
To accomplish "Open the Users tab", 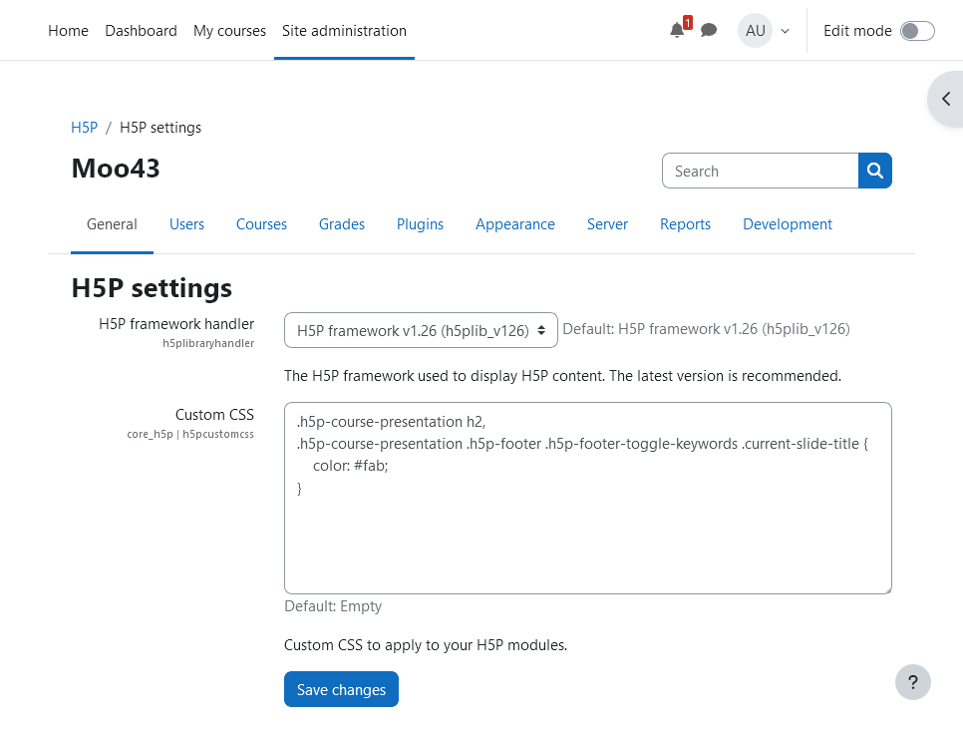I will 186,224.
